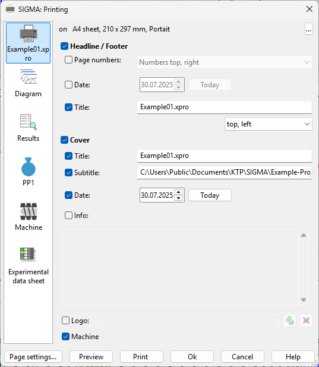Open paper format options ellipsis button
The image size is (319, 367).
pos(309,29)
